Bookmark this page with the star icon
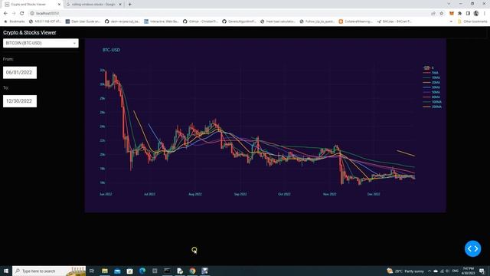Screen dimensions: 490x276 (441, 13)
